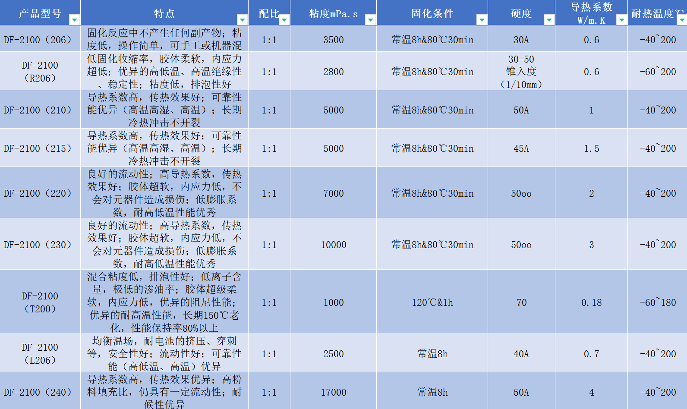Open the 硬度 column filter dropdown

(x=549, y=20)
